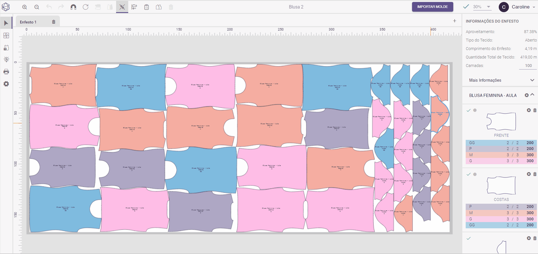The image size is (538, 254).
Task: Click the undo arrow icon
Action: tap(49, 7)
